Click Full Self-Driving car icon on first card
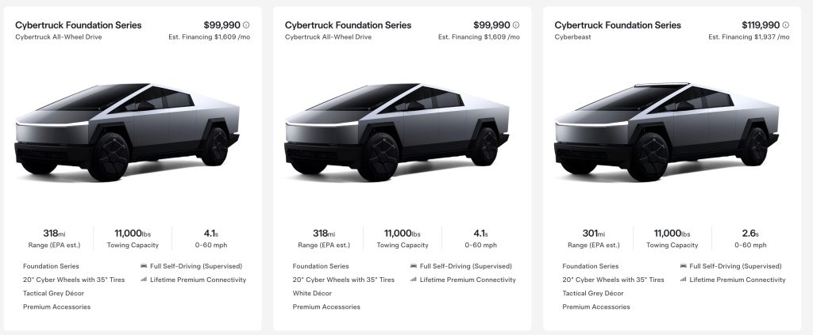Viewport: 813px width, 335px height. pyautogui.click(x=144, y=266)
